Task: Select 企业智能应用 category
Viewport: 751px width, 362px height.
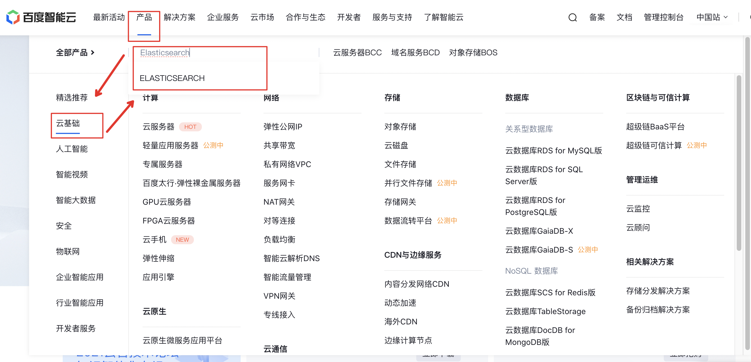Action: (x=80, y=277)
